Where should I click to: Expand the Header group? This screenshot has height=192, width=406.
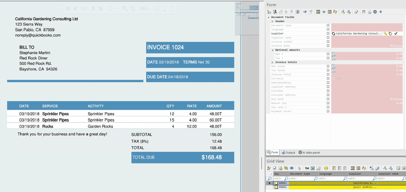click(273, 21)
